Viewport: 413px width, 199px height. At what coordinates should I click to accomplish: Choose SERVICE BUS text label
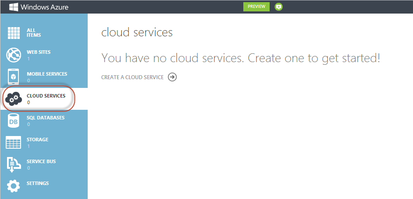click(x=41, y=161)
